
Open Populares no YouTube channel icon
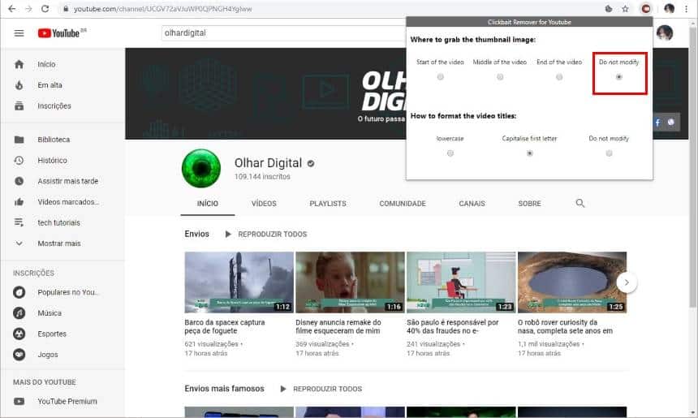click(x=19, y=292)
